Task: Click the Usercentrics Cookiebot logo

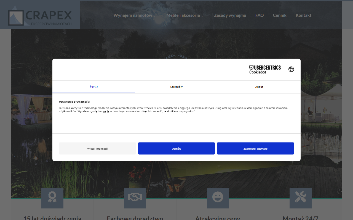Action: pos(265,70)
